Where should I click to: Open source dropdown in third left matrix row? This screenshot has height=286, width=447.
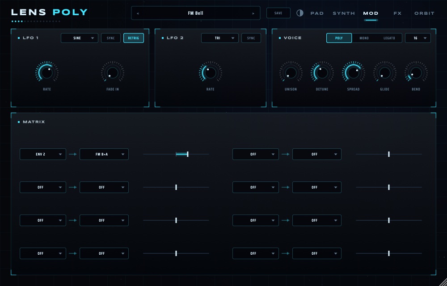pyautogui.click(x=43, y=220)
